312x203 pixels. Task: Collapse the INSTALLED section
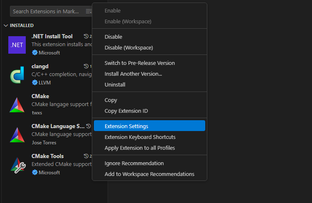(x=6, y=25)
